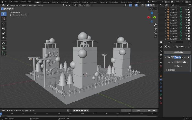Hide Cube.012 using its eye icon
The height and width of the screenshot is (120, 192).
click(186, 36)
